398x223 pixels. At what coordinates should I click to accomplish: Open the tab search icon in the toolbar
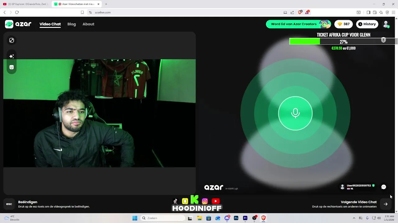359,12
